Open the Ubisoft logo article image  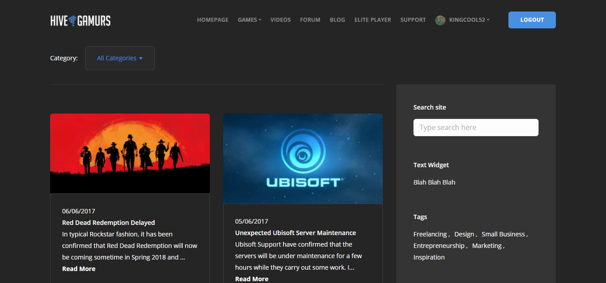click(303, 159)
